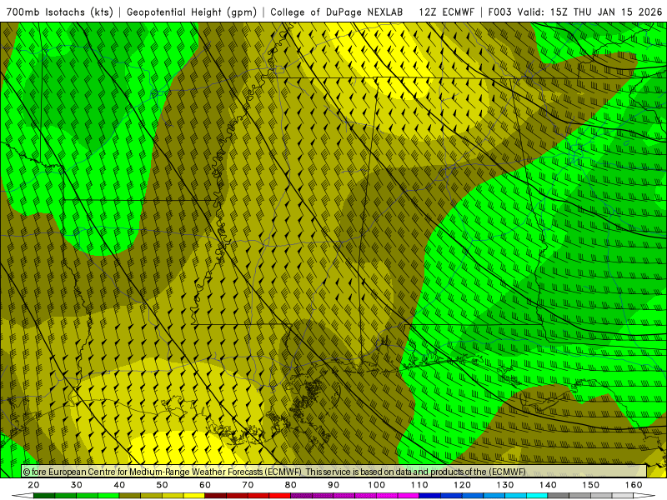Screen dimensions: 667x500
Task: Select the magenta 105-110 kt colorbar swatch
Action: pyautogui.click(x=409, y=496)
